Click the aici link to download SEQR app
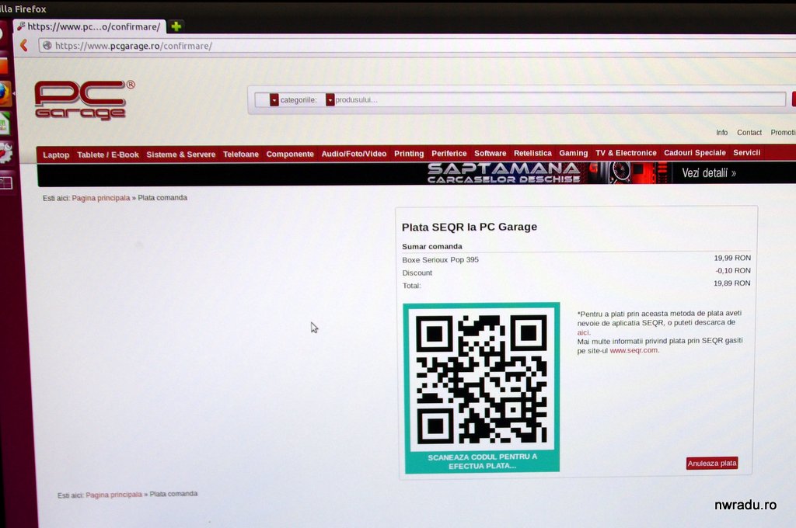The height and width of the screenshot is (528, 796). pos(583,333)
